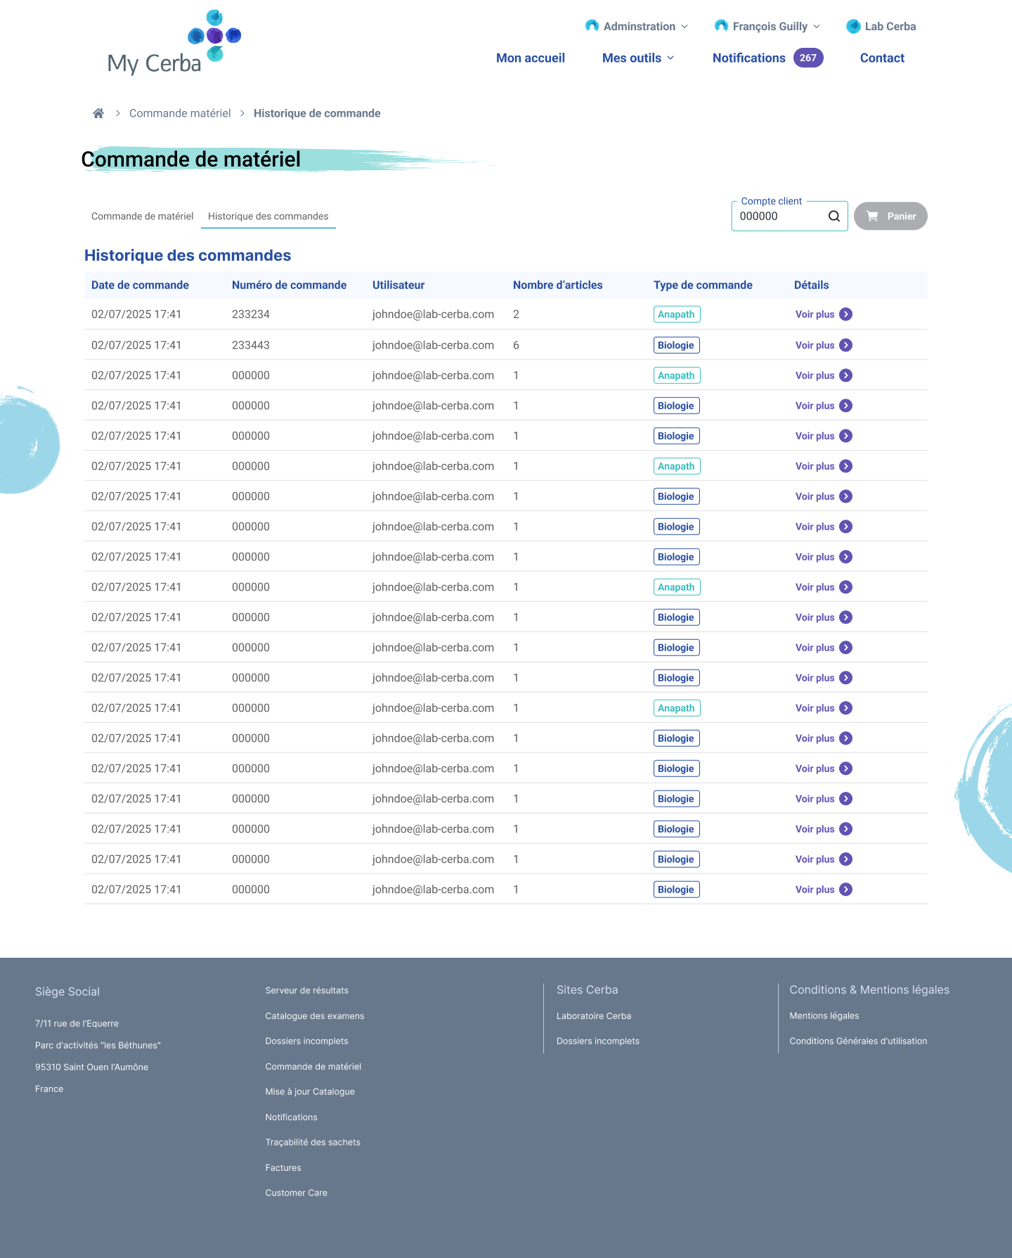Open Mise à jour Catalogue footer link
1012x1258 pixels.
tap(309, 1091)
